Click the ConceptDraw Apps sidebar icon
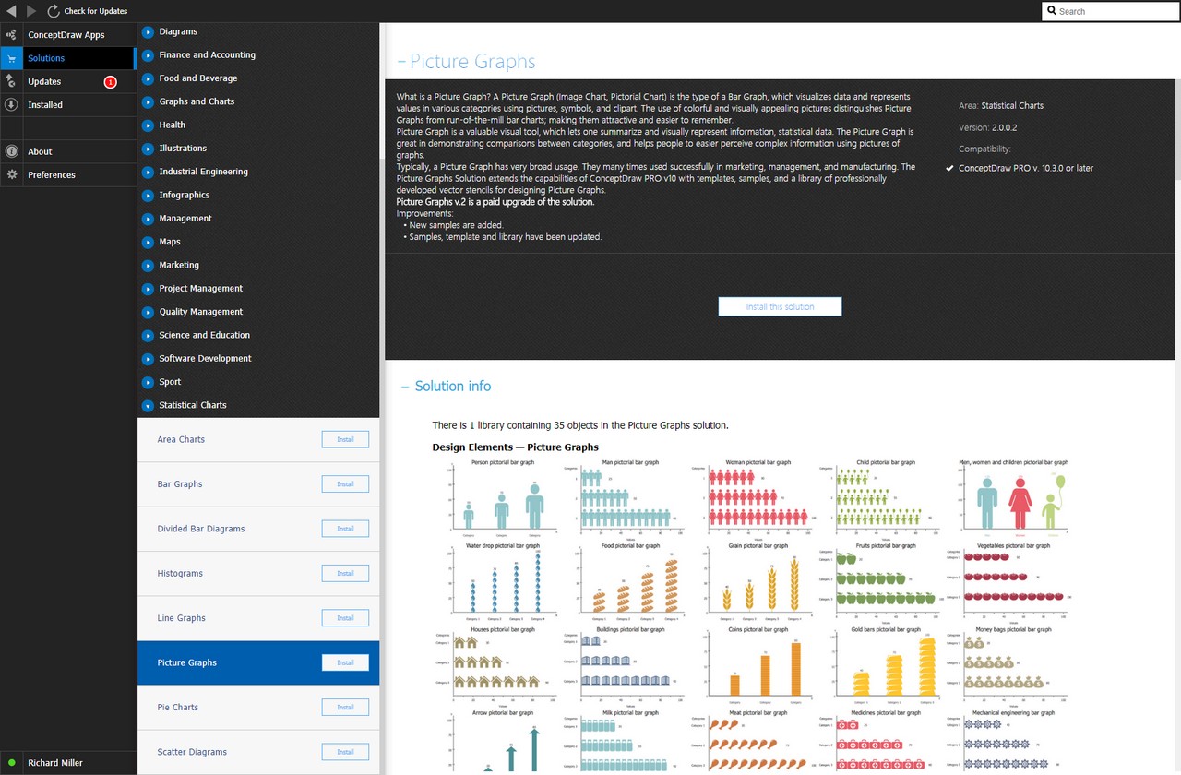 pyautogui.click(x=11, y=35)
